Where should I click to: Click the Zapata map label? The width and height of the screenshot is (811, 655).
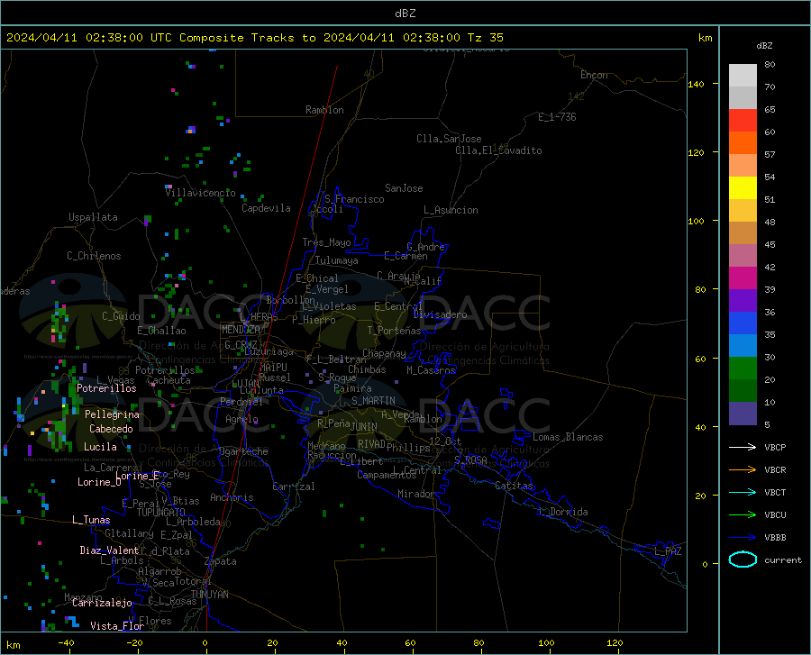tap(221, 561)
